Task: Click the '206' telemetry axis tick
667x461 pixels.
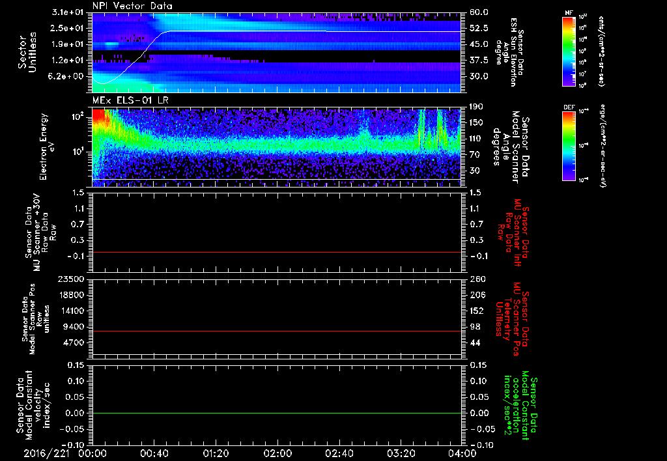Action: 476,295
